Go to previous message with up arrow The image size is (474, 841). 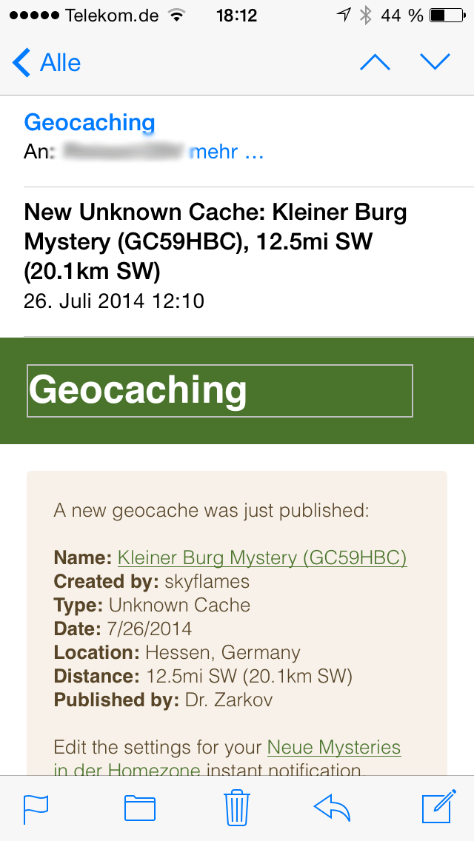[x=375, y=63]
